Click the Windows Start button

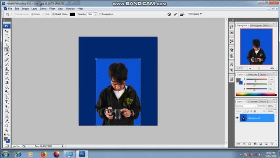coord(5,154)
